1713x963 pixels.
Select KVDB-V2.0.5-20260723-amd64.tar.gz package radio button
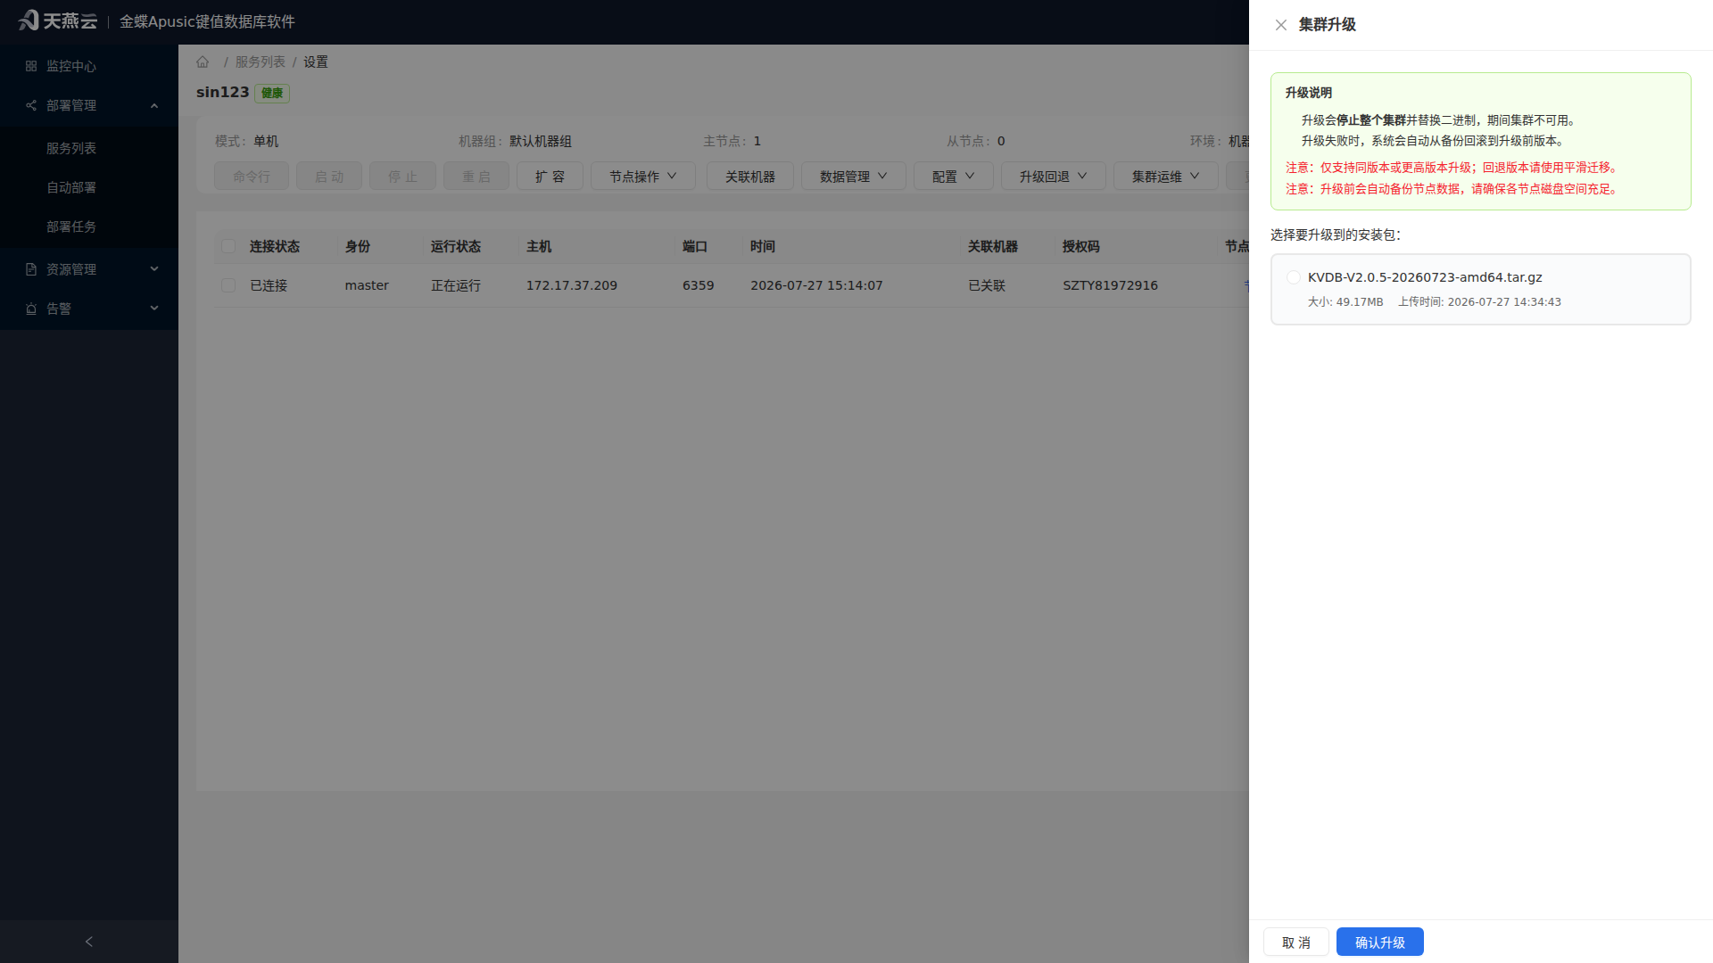pyautogui.click(x=1293, y=277)
